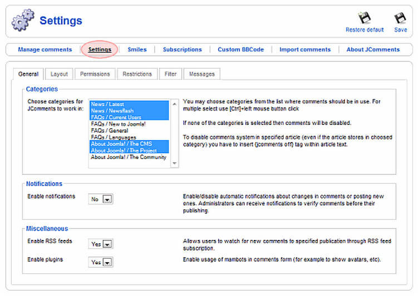Expand the Enable RSS feeds dropdown

107,244
